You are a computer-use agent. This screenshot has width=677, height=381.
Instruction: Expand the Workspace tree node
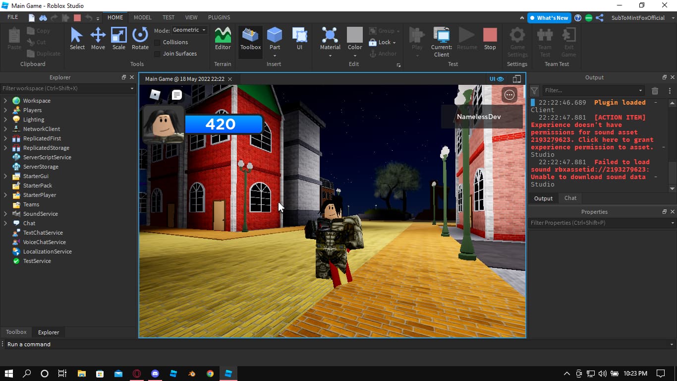(x=5, y=101)
